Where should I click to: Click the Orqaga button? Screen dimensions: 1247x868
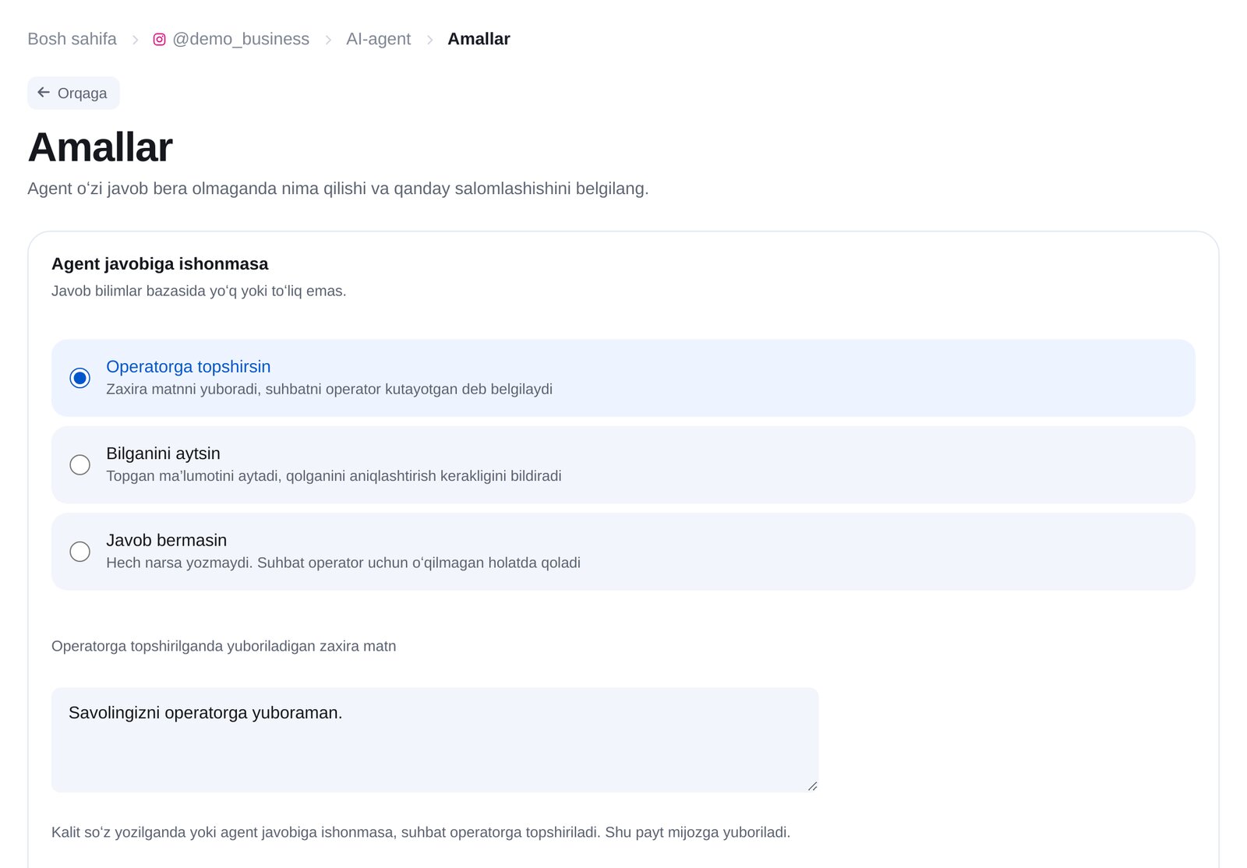point(73,93)
